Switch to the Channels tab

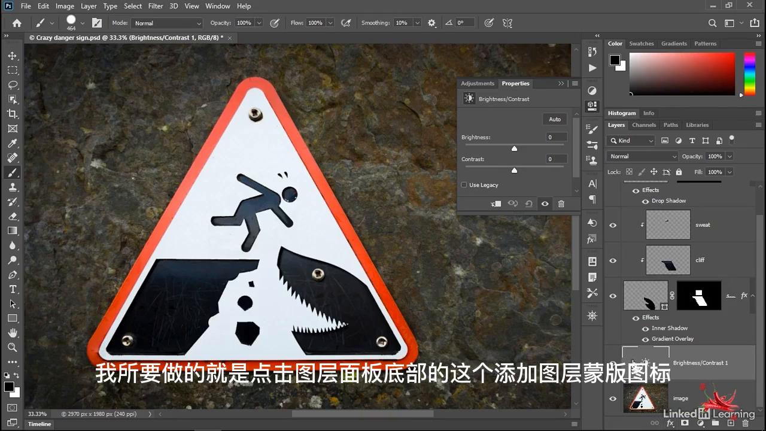coord(644,125)
